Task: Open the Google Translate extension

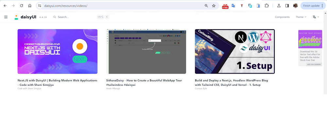Action: click(233, 6)
